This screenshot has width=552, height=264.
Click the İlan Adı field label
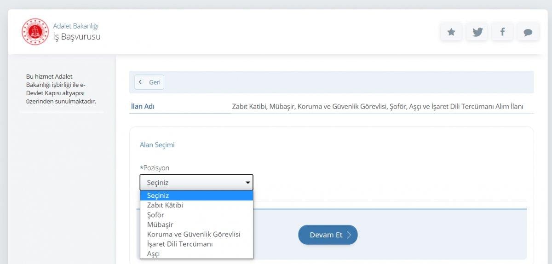click(143, 106)
